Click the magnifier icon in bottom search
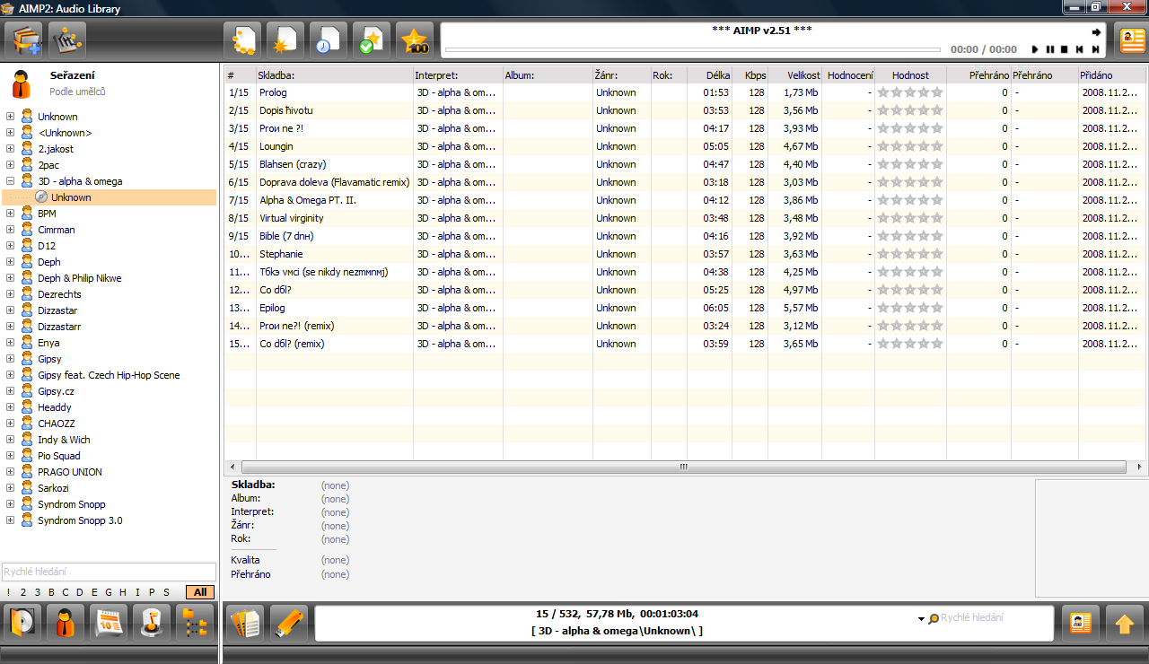The height and width of the screenshot is (664, 1149). coord(934,618)
